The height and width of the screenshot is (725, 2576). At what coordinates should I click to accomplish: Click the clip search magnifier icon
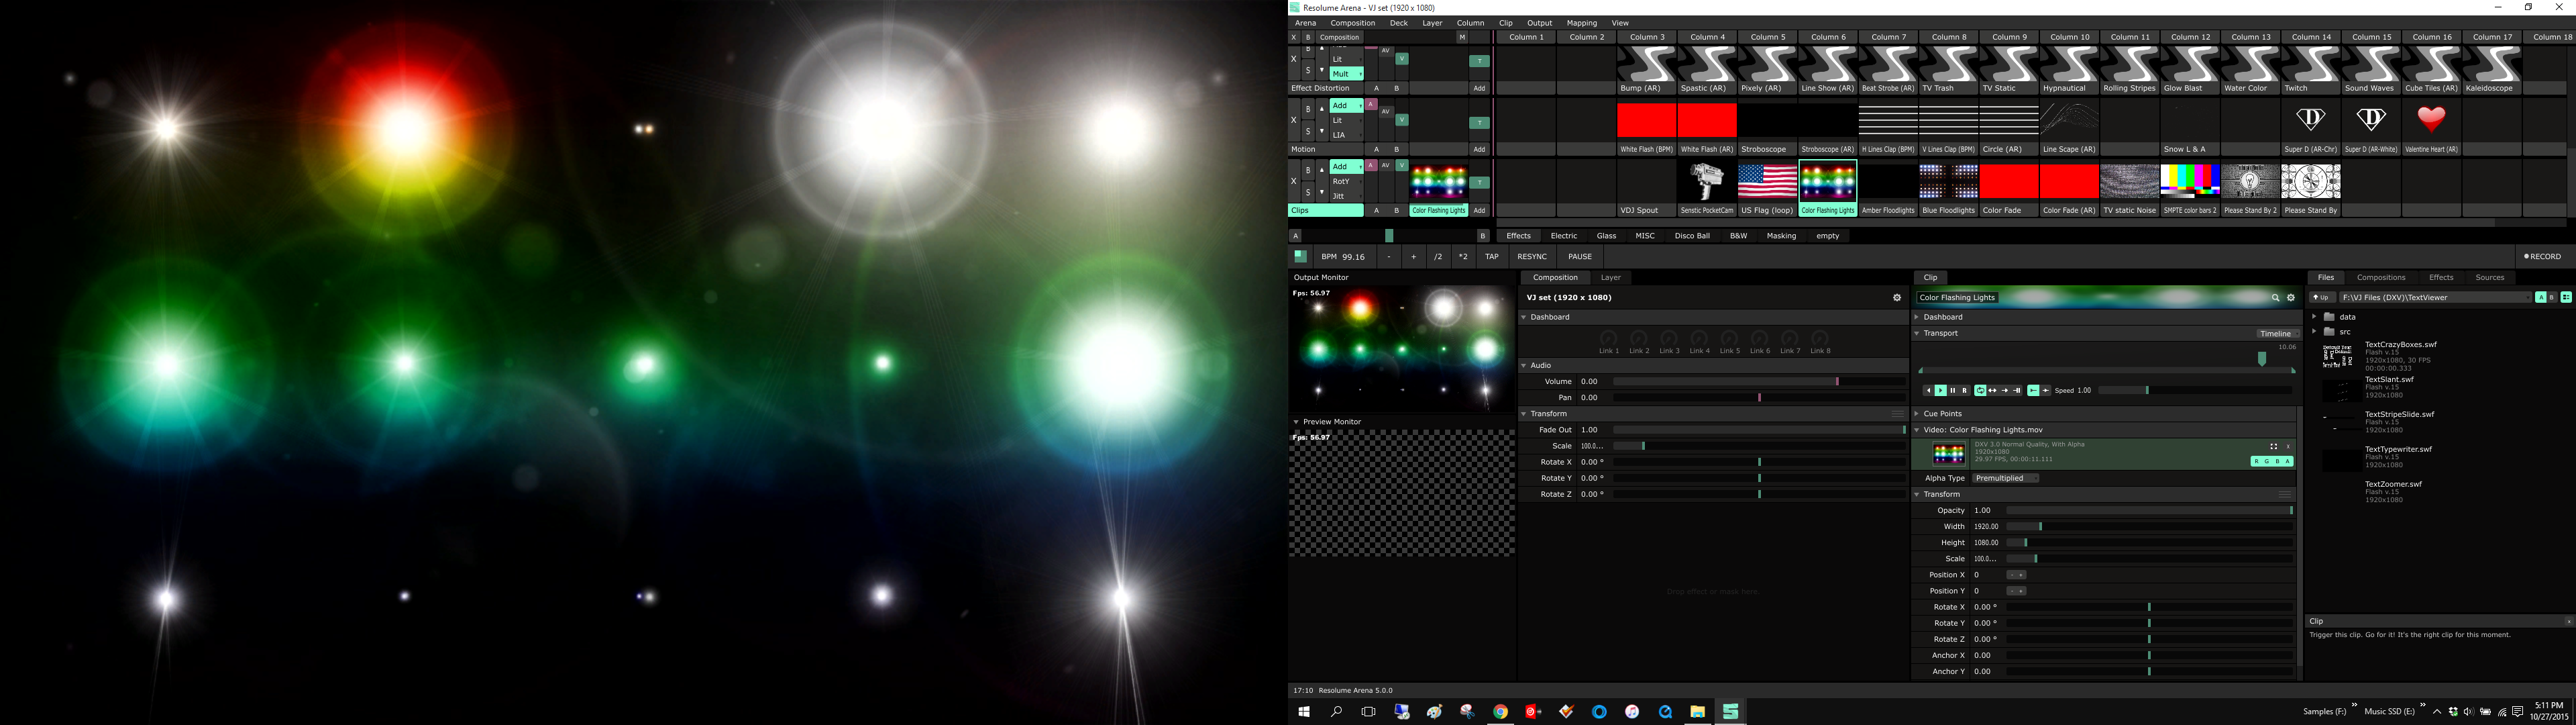(2275, 297)
